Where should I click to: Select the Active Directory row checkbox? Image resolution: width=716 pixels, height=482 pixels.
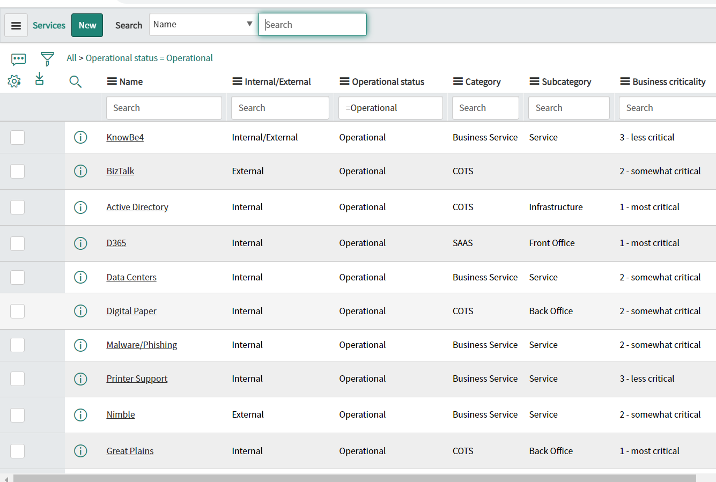(x=18, y=207)
